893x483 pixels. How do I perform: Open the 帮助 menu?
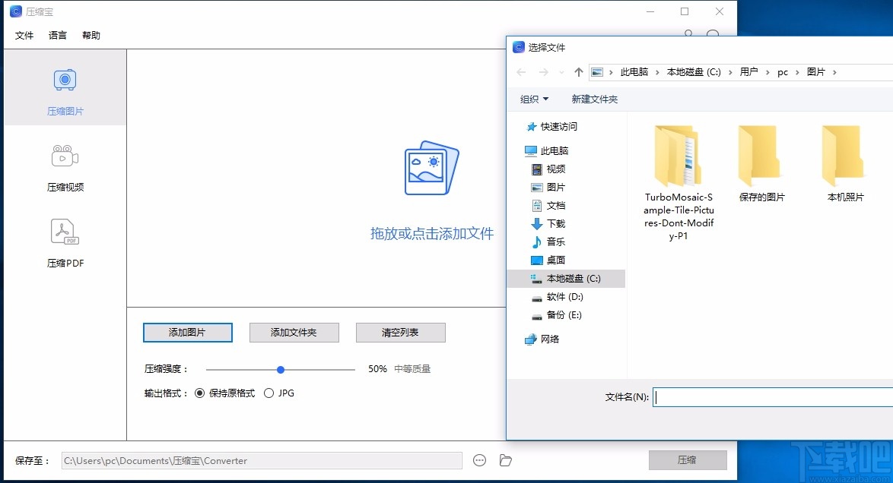point(91,35)
